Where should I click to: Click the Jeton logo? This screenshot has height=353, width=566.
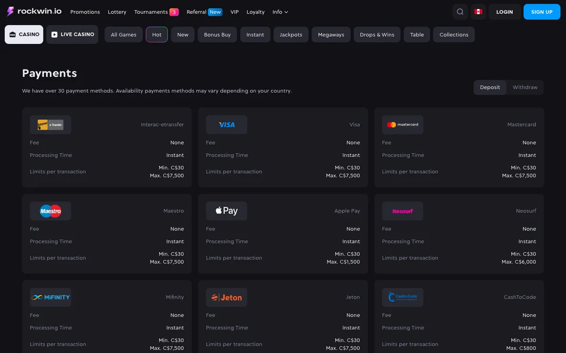coord(226,297)
